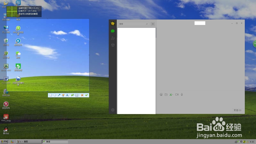Click the system tray clock 9:22

[x=252, y=142]
